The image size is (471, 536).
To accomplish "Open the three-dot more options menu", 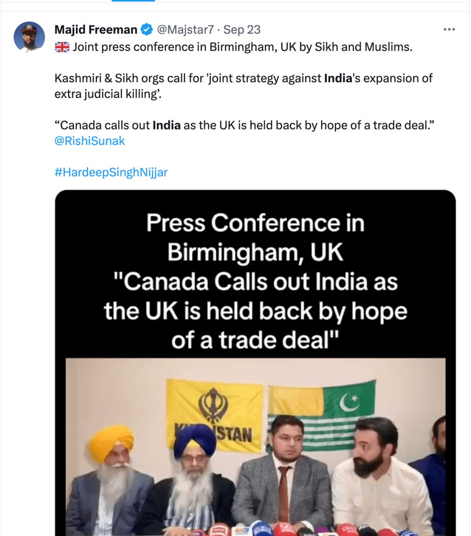I will coord(449,29).
